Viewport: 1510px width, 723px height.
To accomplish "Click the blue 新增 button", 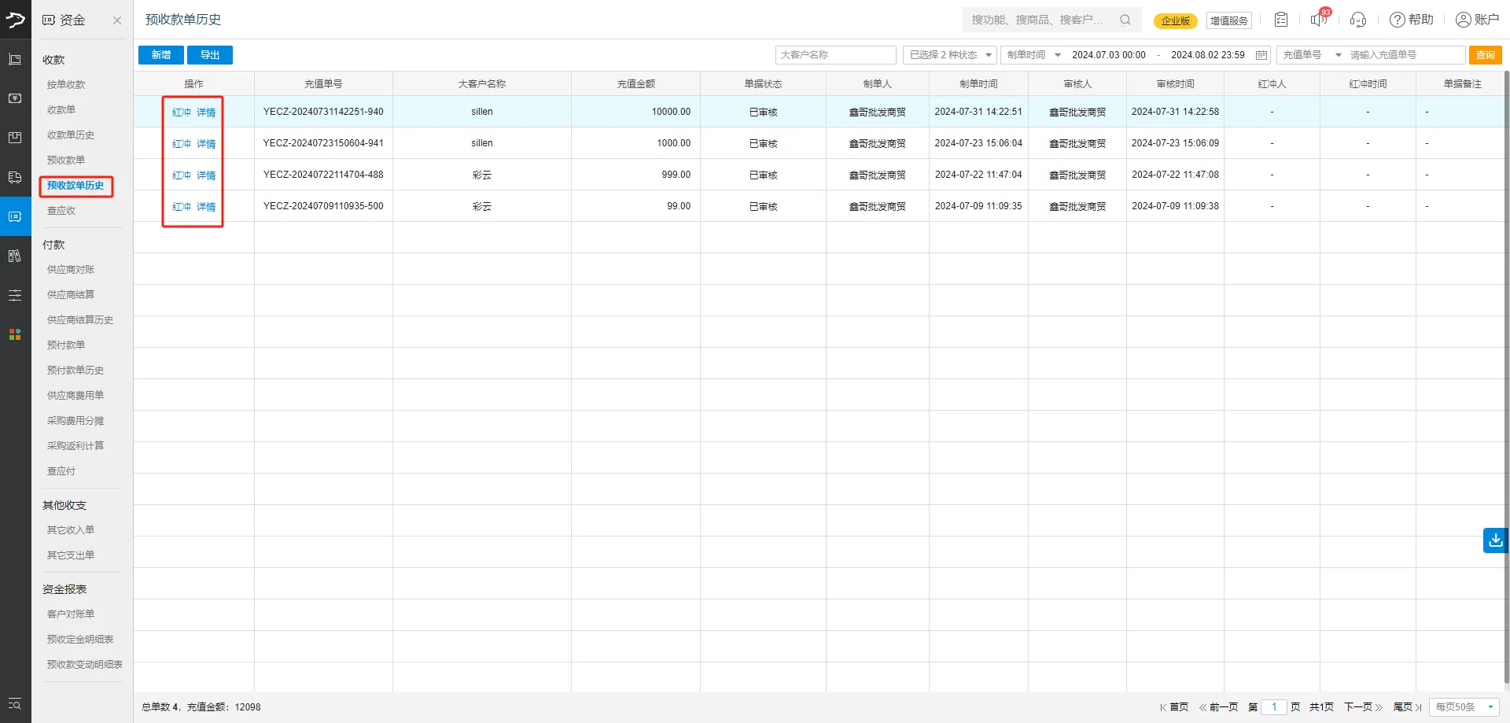I will [x=161, y=55].
